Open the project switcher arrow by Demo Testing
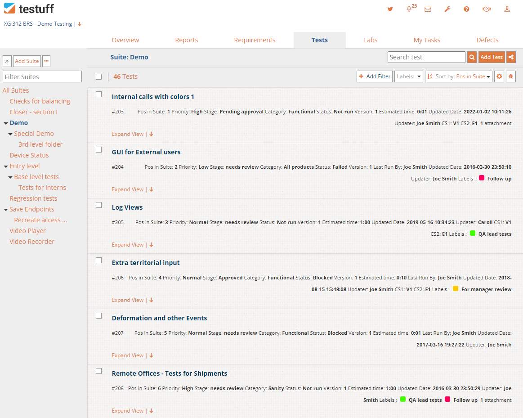This screenshot has width=523, height=418. tap(80, 24)
